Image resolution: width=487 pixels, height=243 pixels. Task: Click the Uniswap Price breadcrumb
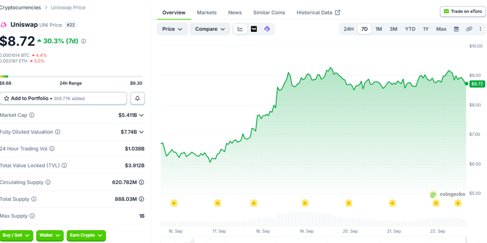tap(68, 8)
